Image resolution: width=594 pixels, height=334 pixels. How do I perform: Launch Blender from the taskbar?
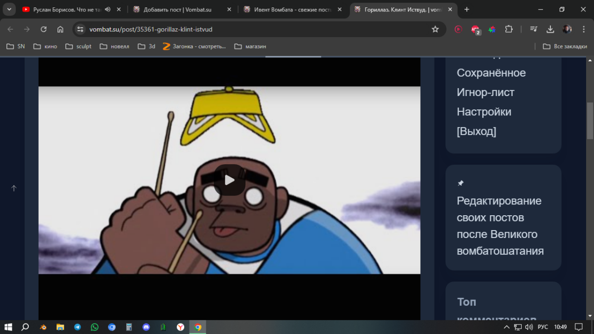[x=44, y=327]
